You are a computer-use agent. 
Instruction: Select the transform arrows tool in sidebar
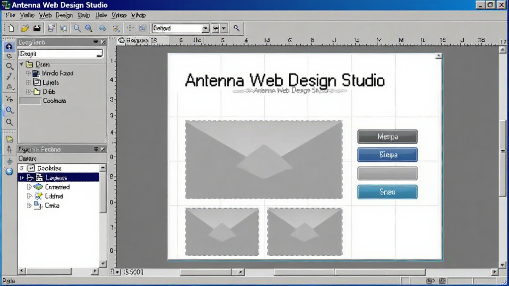pos(9,99)
